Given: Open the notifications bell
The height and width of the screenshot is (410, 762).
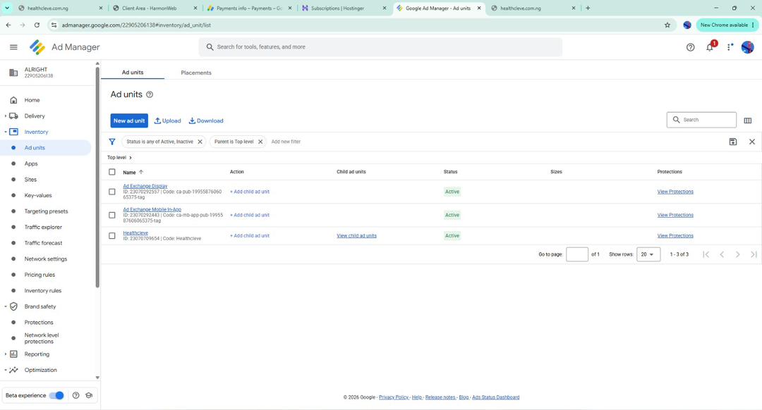Looking at the screenshot, I should [x=710, y=47].
